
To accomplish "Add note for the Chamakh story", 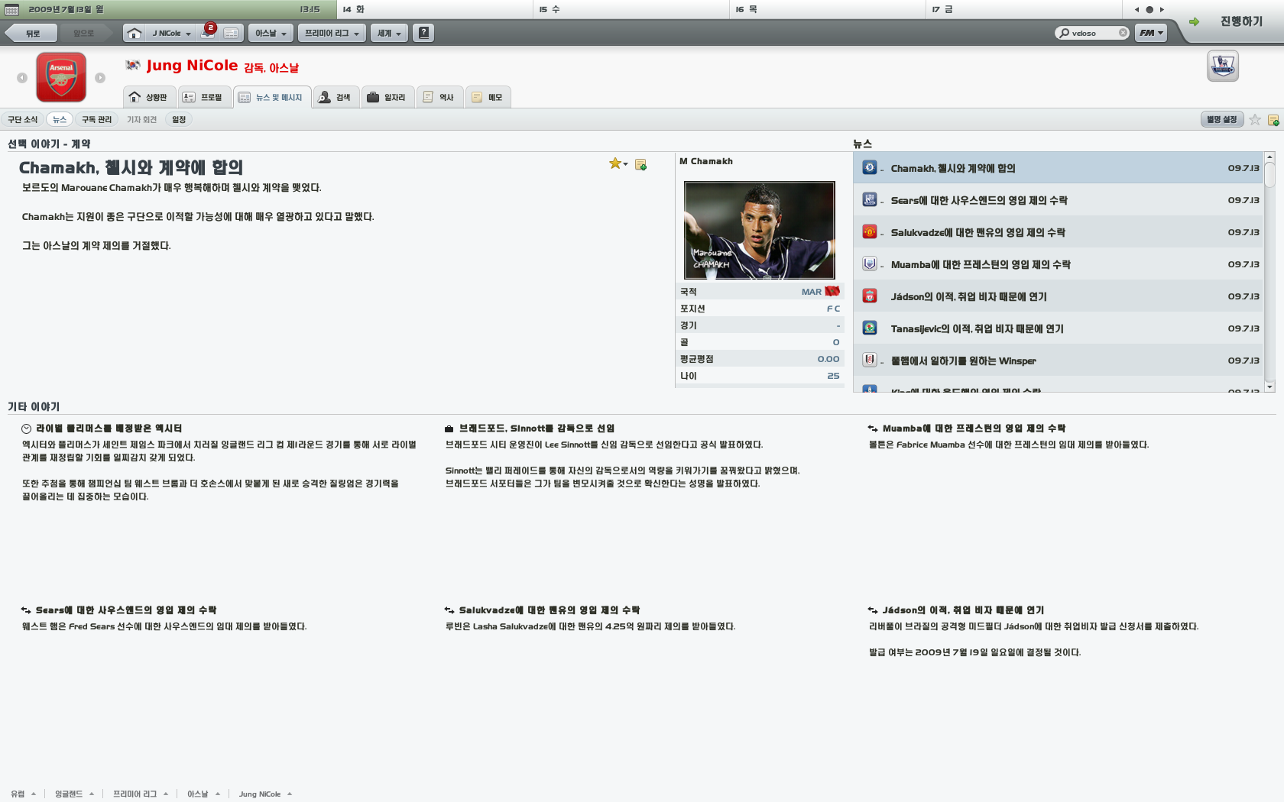I will (640, 164).
